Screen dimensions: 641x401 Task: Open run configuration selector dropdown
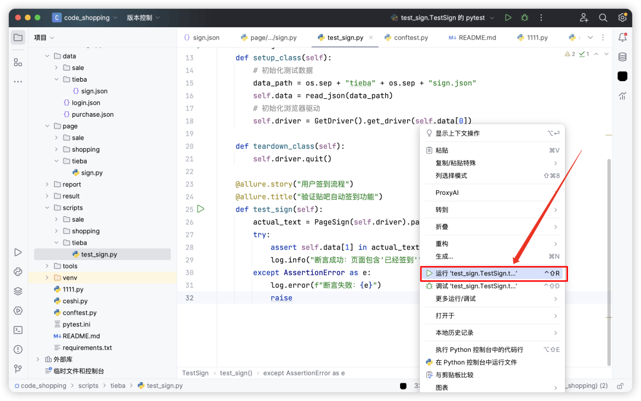tap(443, 18)
